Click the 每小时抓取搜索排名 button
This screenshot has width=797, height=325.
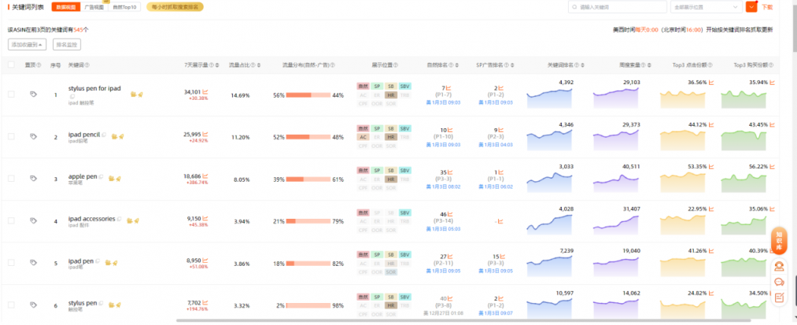tap(175, 7)
